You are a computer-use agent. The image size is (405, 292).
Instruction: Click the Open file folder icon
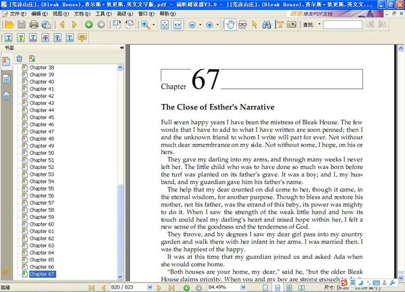pyautogui.click(x=9, y=25)
